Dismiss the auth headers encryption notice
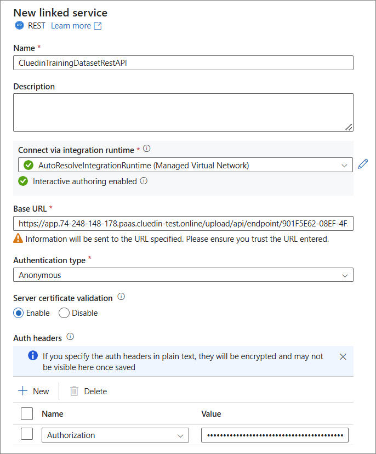376x454 pixels. pos(343,356)
